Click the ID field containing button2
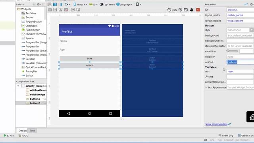Screen dimensions: 254x143 point(241,10)
